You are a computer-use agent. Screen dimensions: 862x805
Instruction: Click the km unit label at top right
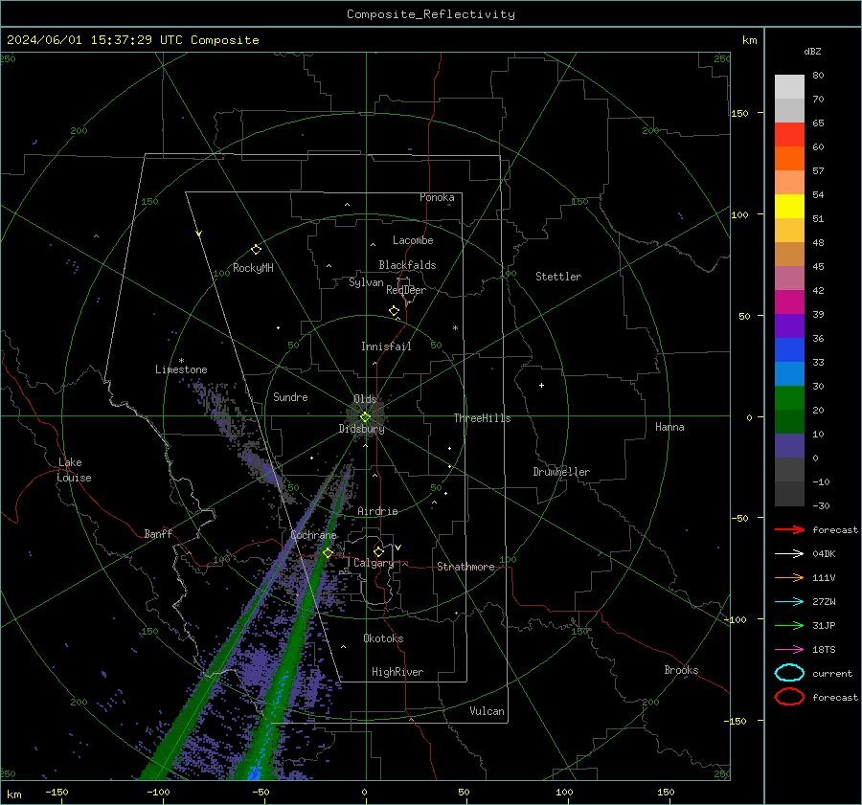click(x=749, y=40)
